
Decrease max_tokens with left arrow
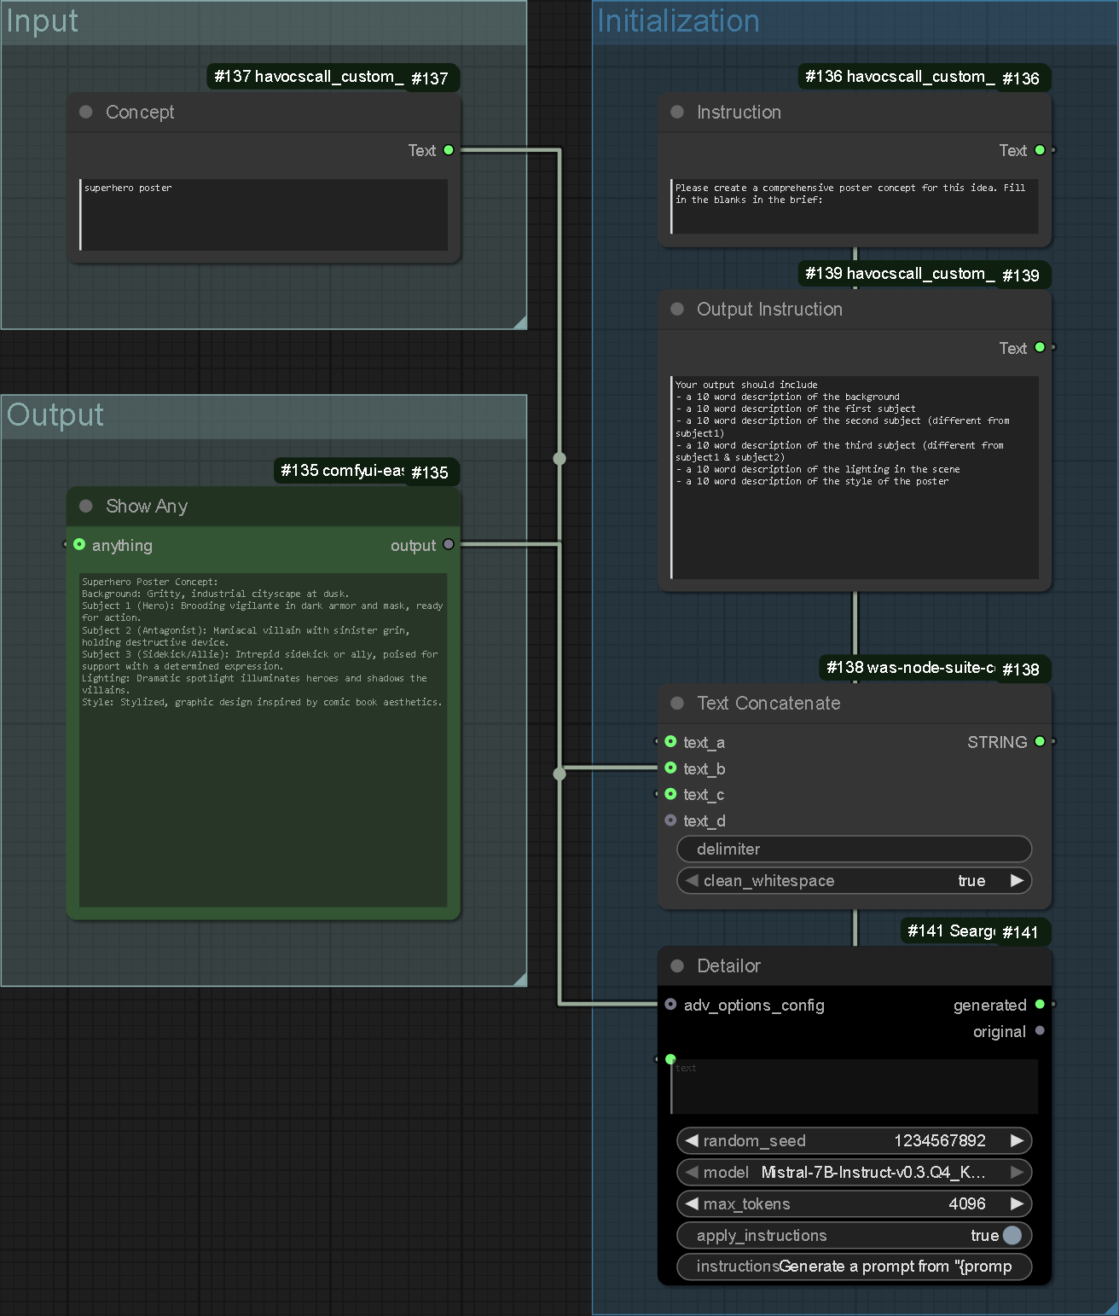point(692,1203)
